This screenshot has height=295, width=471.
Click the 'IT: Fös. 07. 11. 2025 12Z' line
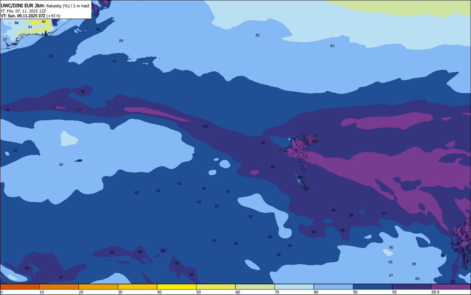pos(23,11)
